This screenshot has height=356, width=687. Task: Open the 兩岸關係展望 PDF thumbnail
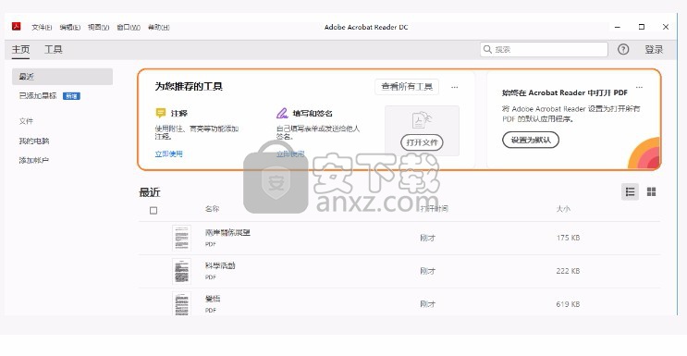[x=181, y=238]
